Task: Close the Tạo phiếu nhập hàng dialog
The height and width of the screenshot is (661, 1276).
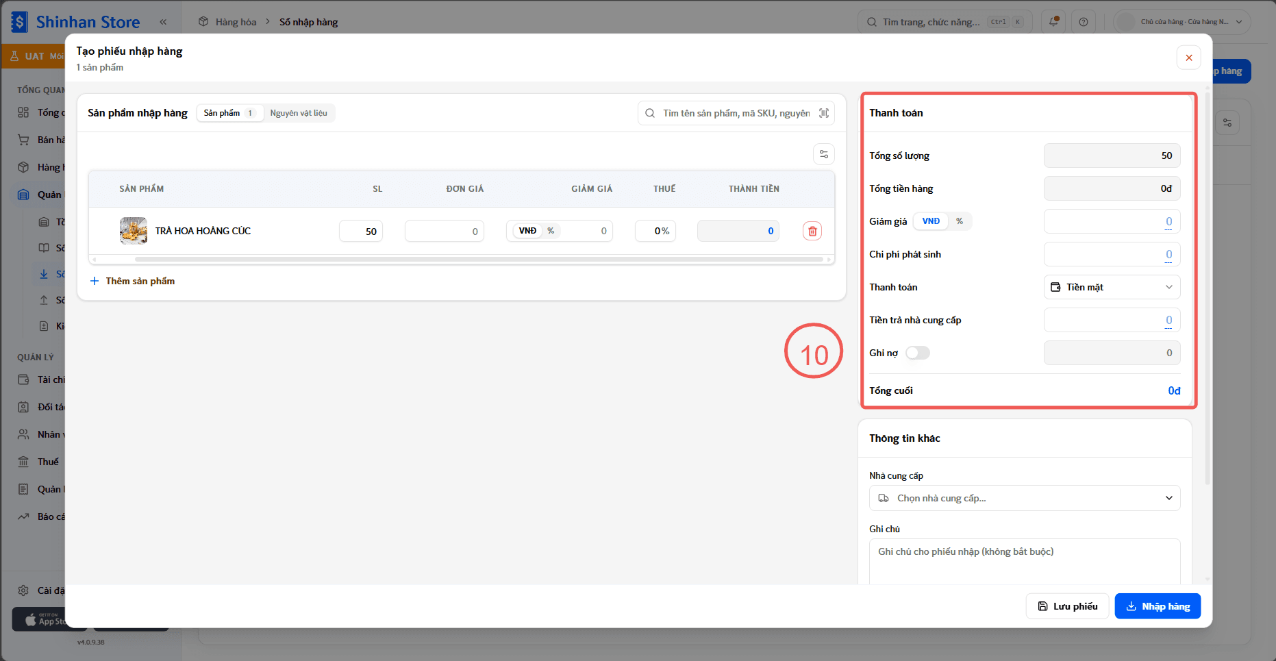Action: [x=1189, y=58]
